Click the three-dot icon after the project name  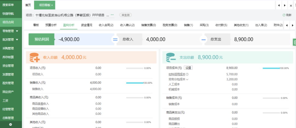112,15
